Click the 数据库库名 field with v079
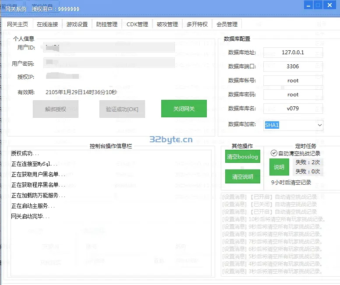Screen dimensions: 340x285 [293, 109]
